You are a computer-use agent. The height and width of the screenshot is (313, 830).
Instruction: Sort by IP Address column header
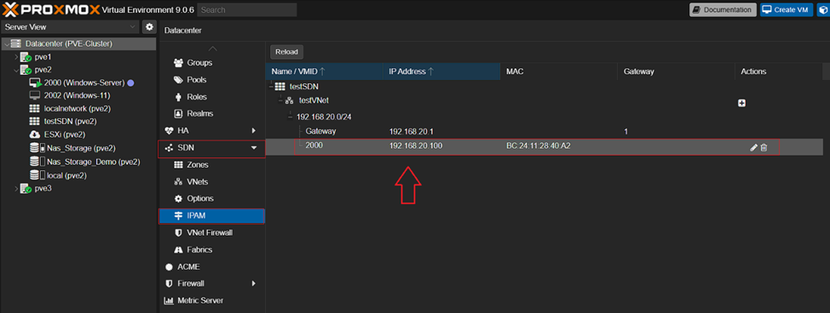coord(441,71)
